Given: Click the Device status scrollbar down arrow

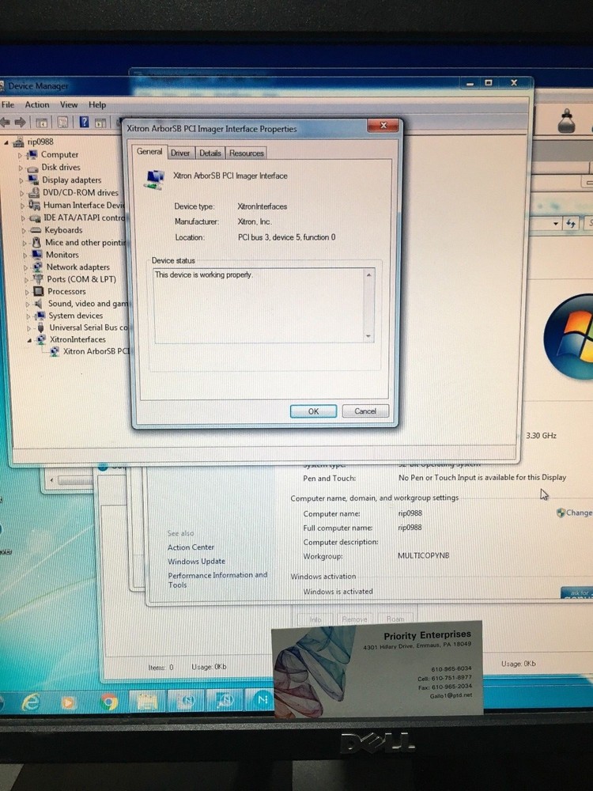Looking at the screenshot, I should (x=368, y=336).
